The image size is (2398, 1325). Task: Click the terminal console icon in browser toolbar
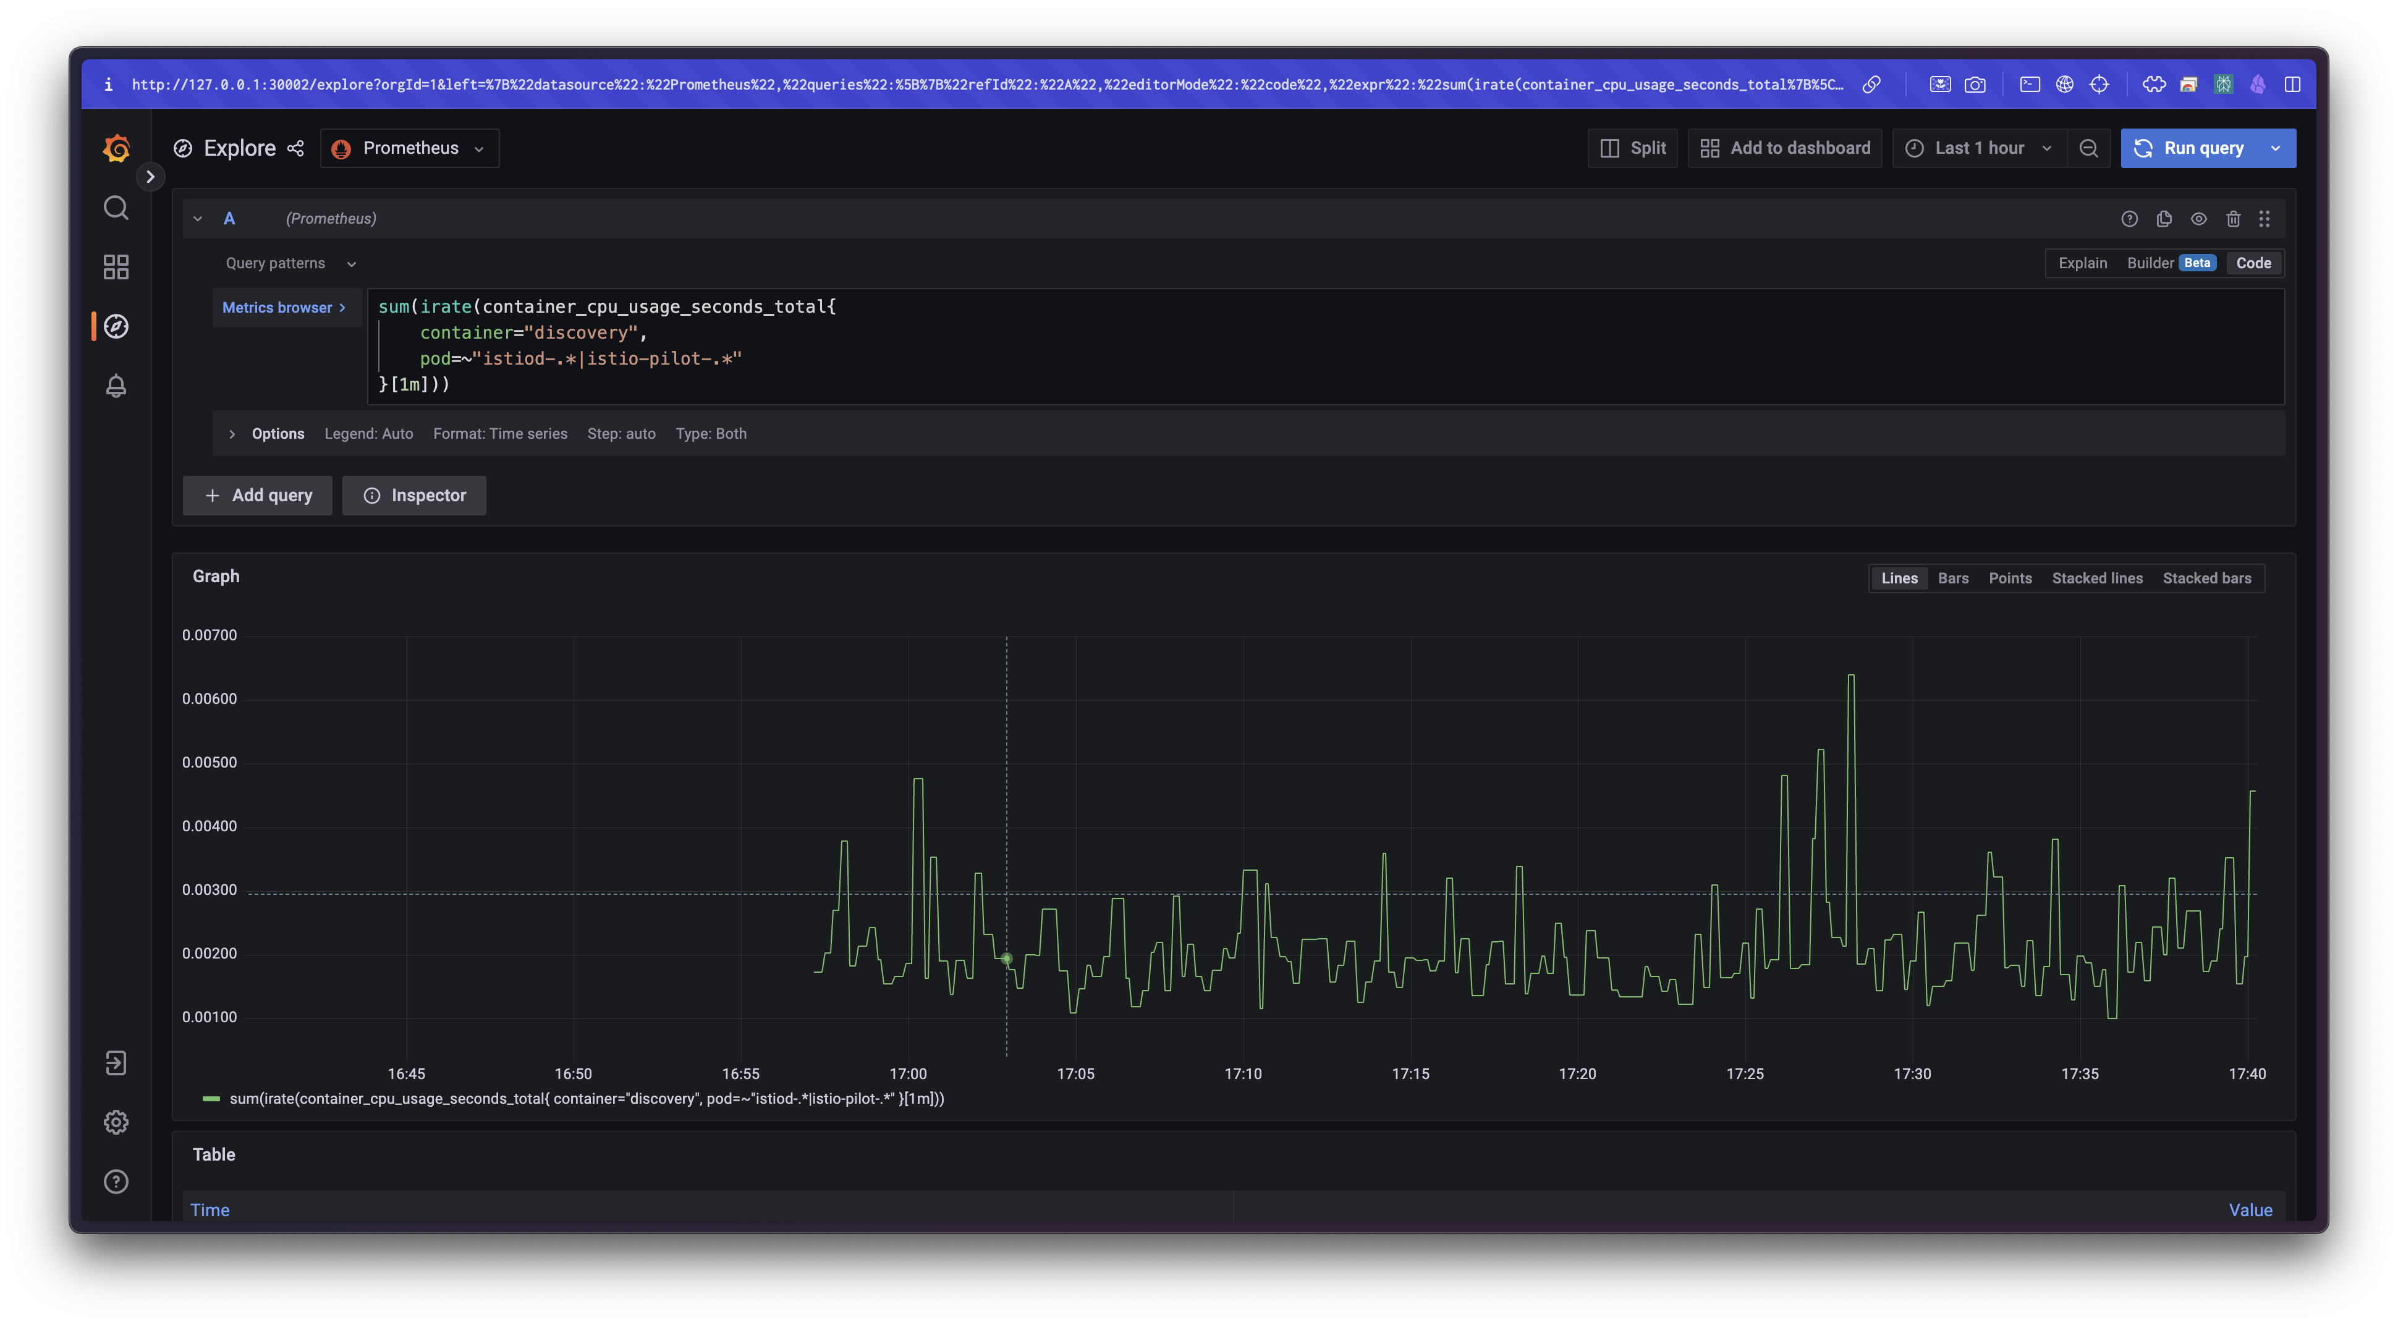[2030, 85]
